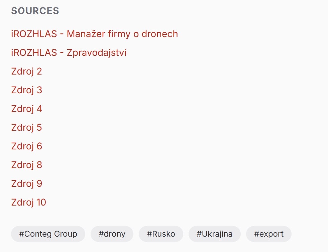Click the Zdroj 2 source link
The height and width of the screenshot is (252, 328).
tap(26, 72)
